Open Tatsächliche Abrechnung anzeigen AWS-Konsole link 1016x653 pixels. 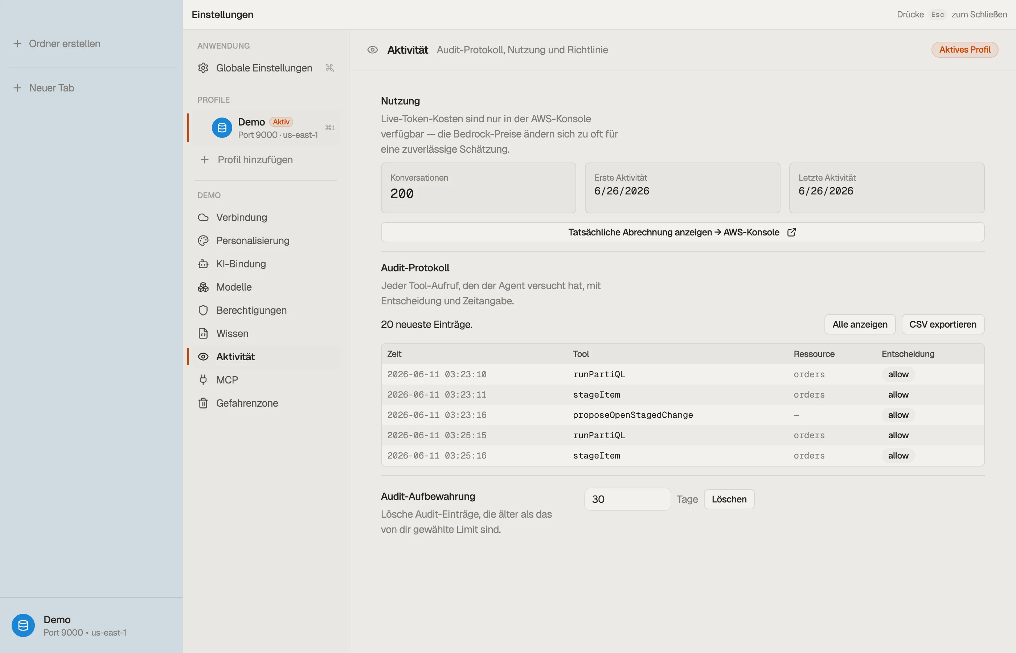[x=682, y=233]
